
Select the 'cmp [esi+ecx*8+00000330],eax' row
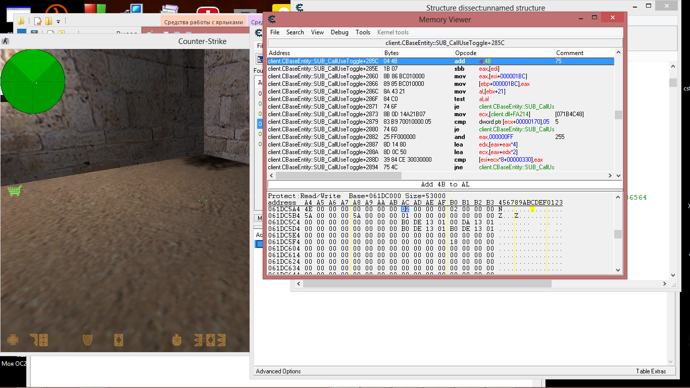tap(440, 160)
